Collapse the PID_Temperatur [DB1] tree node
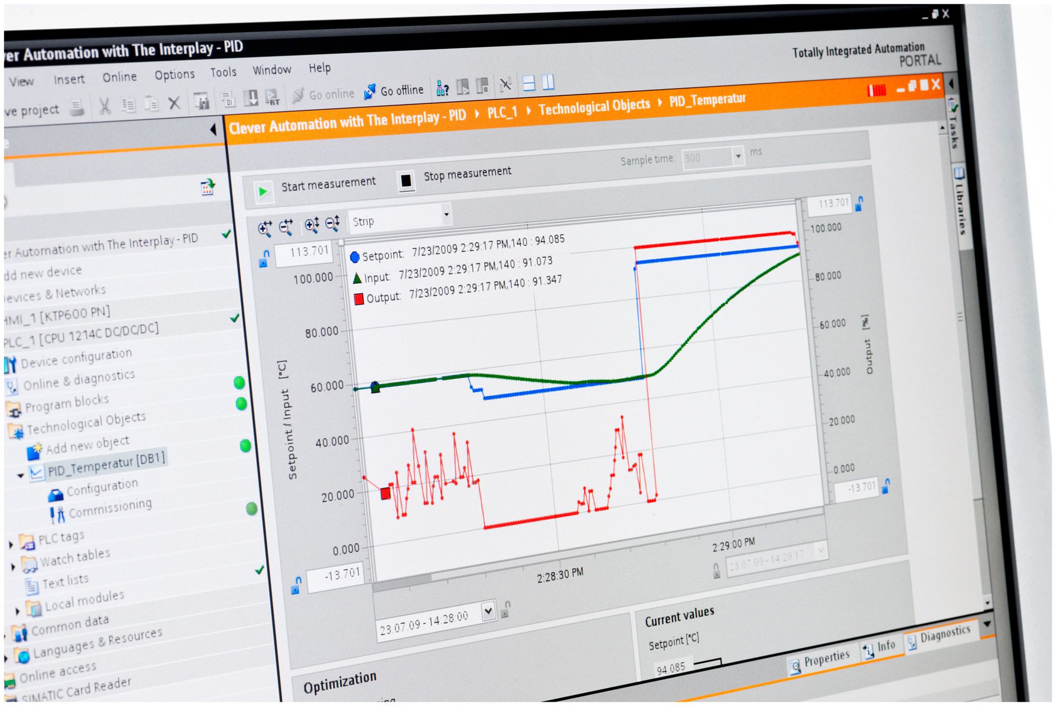Screen dimensions: 1056x706 coord(21,475)
